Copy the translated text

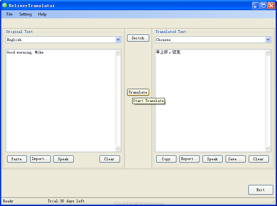pos(166,159)
